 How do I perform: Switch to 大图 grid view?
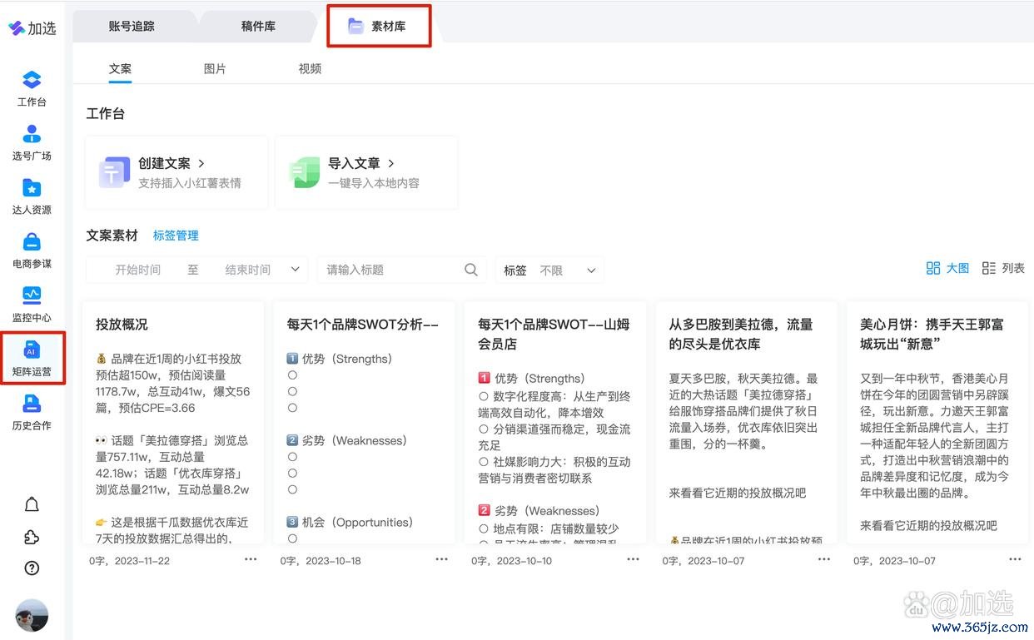[947, 268]
